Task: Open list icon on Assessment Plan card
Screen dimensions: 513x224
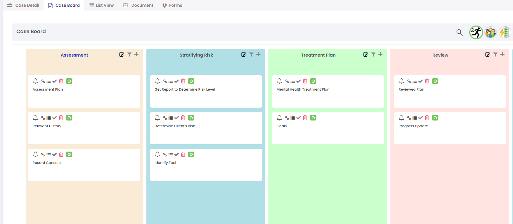Action: (49, 82)
